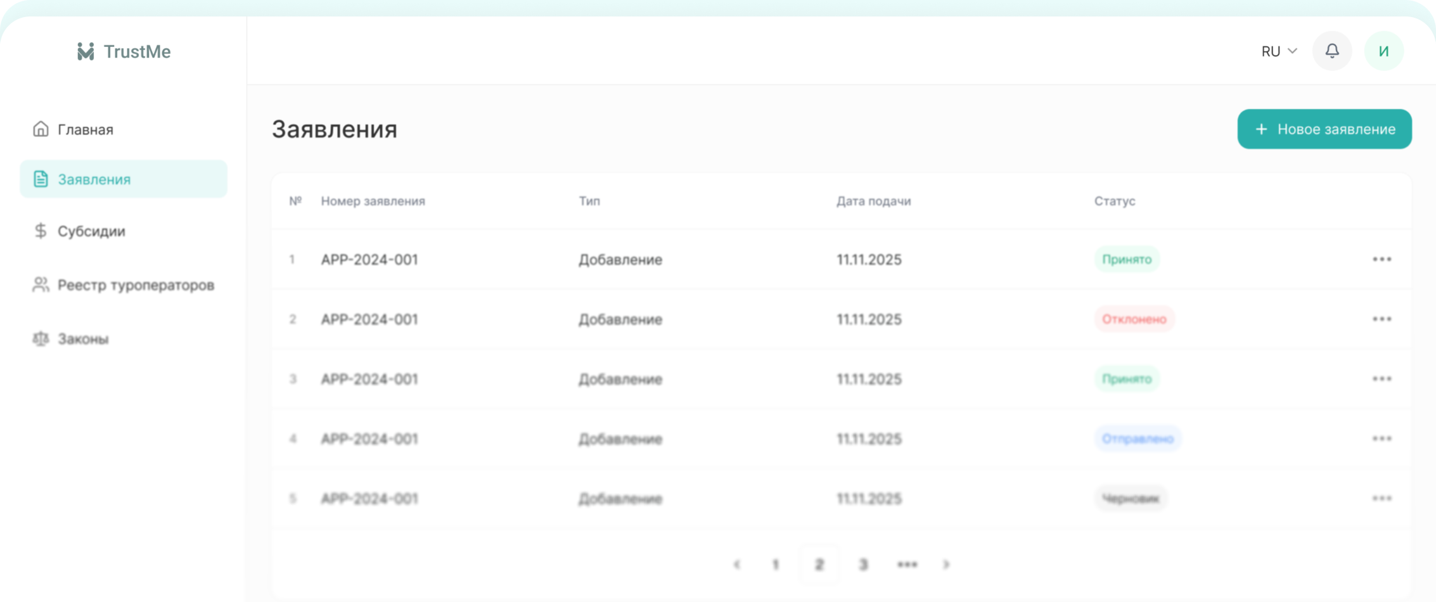Viewport: 1436px width, 602px height.
Task: Expand the RU language dropdown
Action: pyautogui.click(x=1279, y=51)
